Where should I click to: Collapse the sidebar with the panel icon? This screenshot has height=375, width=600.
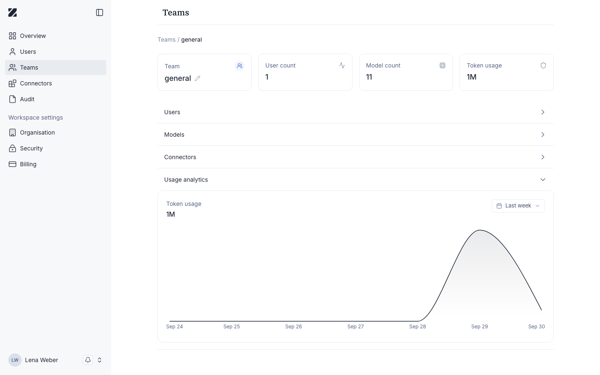coord(100,12)
